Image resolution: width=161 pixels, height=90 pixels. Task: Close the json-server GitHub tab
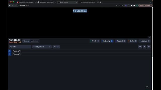(x=56, y=2)
